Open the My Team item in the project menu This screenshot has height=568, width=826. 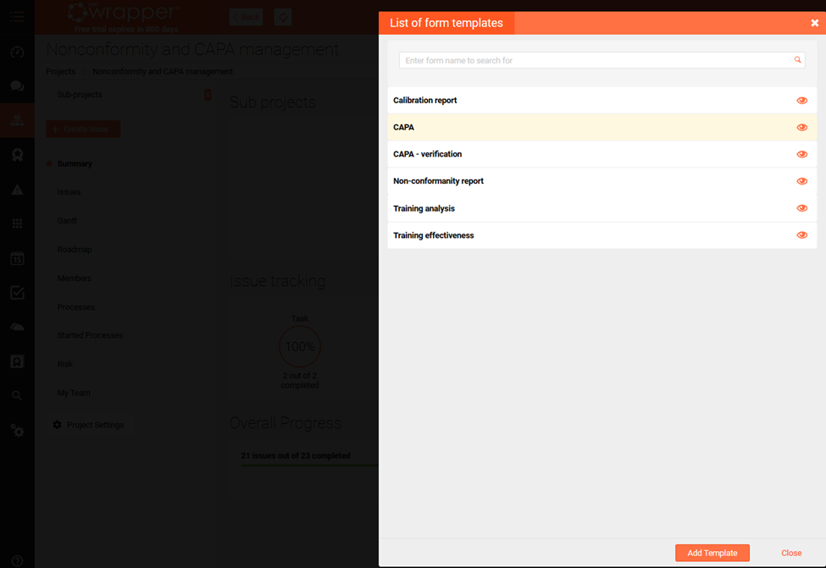point(74,393)
